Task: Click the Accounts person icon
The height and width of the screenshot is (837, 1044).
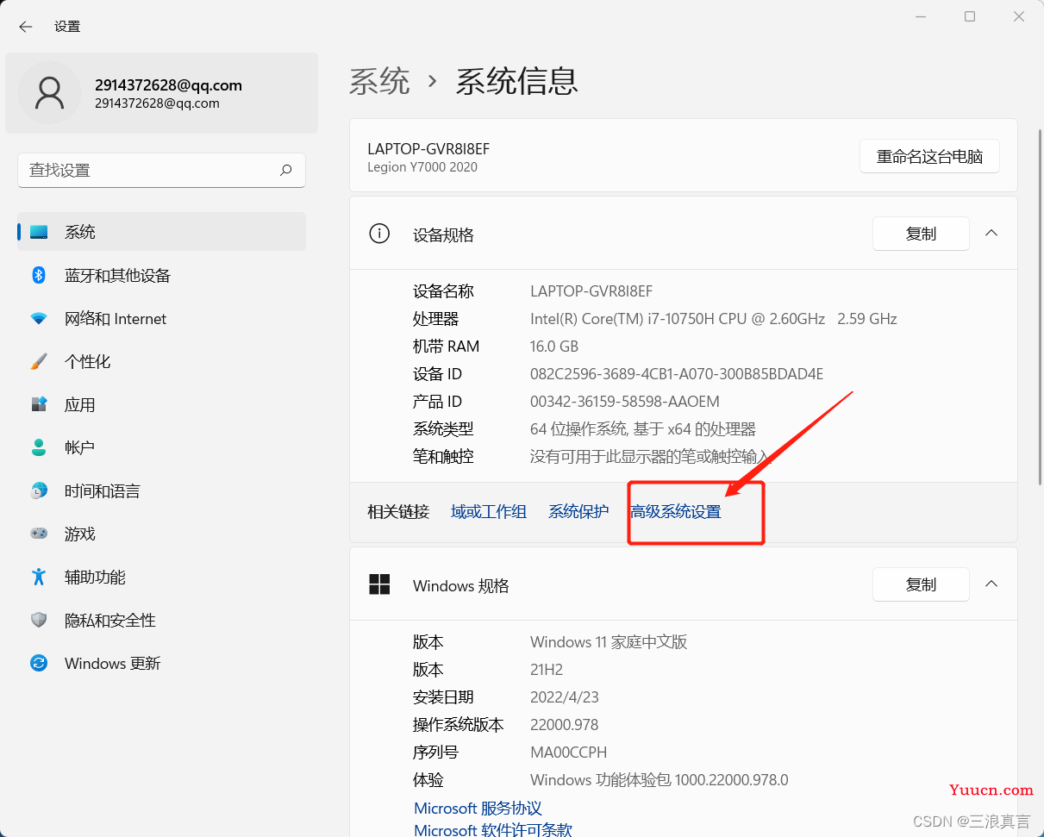Action: pos(39,447)
